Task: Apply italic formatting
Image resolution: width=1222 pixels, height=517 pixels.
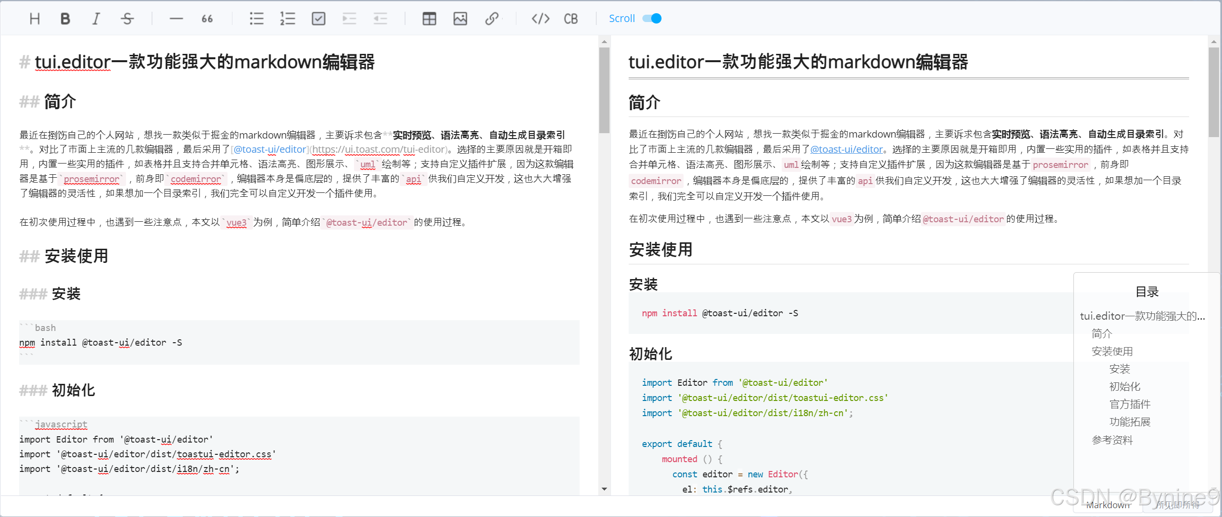Action: (x=96, y=19)
